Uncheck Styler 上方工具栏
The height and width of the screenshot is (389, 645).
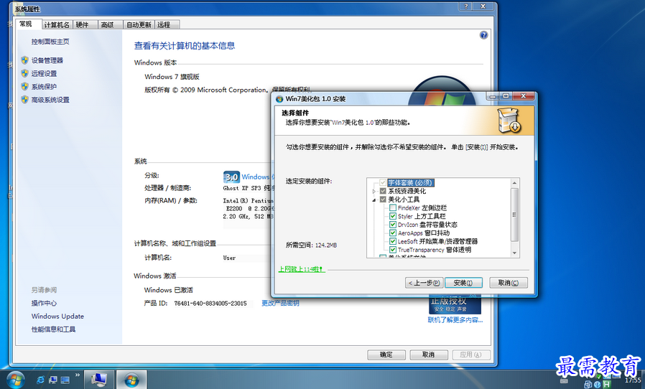click(393, 216)
